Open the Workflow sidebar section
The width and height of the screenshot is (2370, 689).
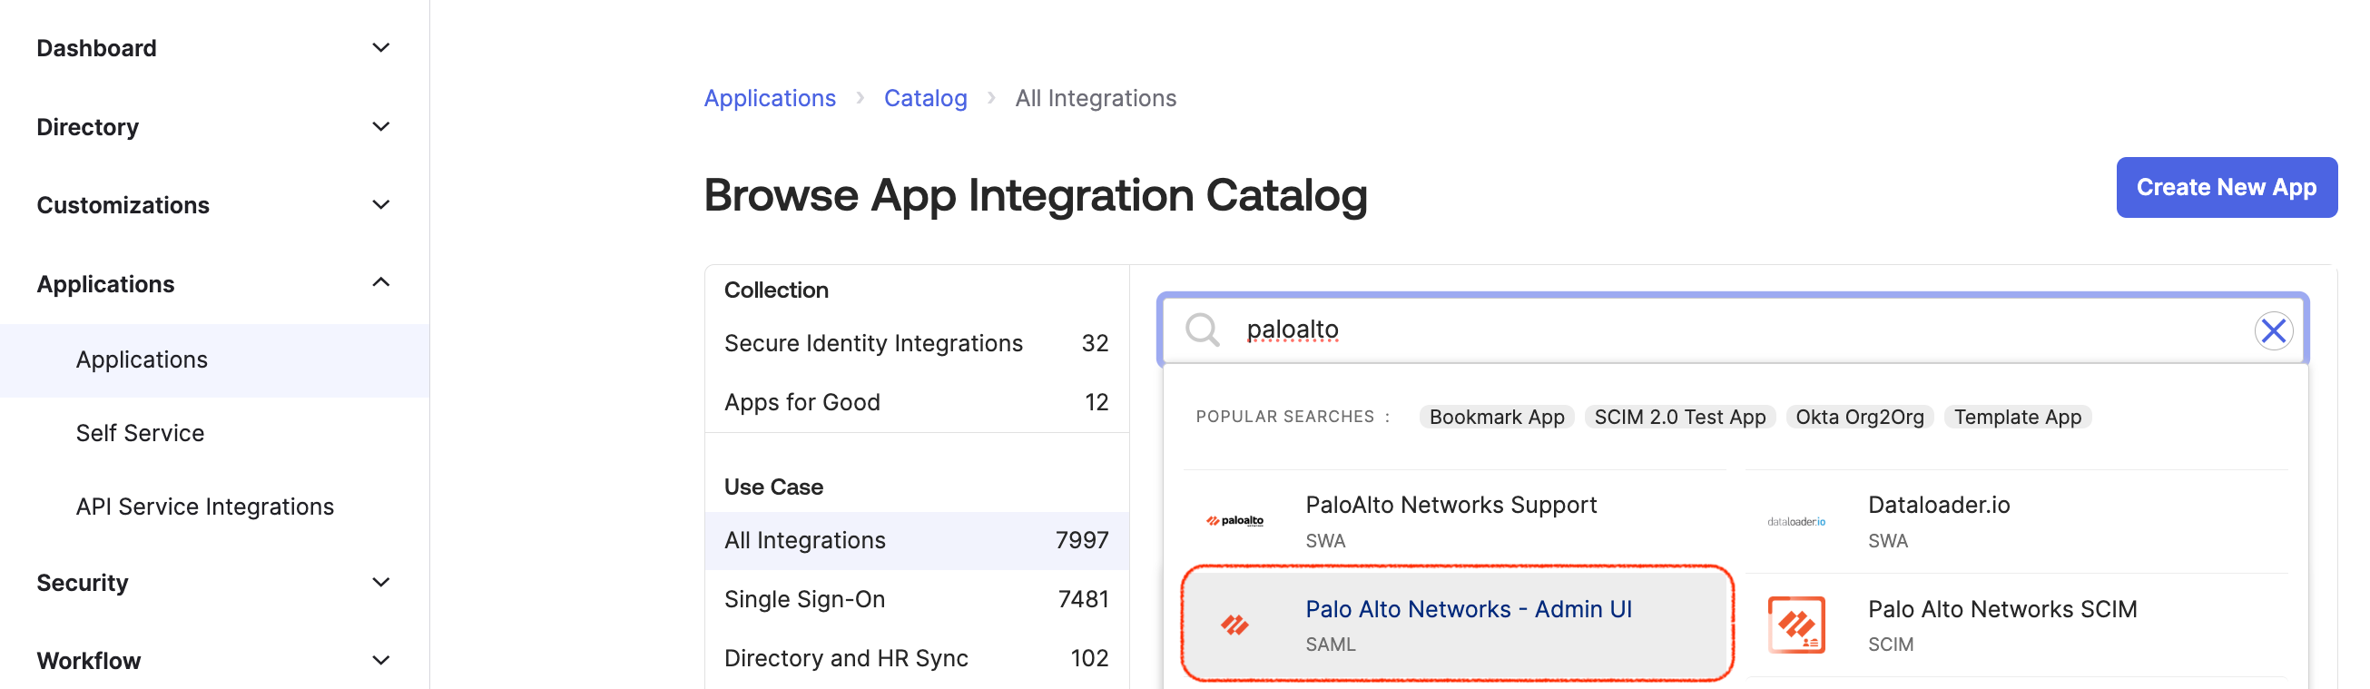tap(88, 661)
